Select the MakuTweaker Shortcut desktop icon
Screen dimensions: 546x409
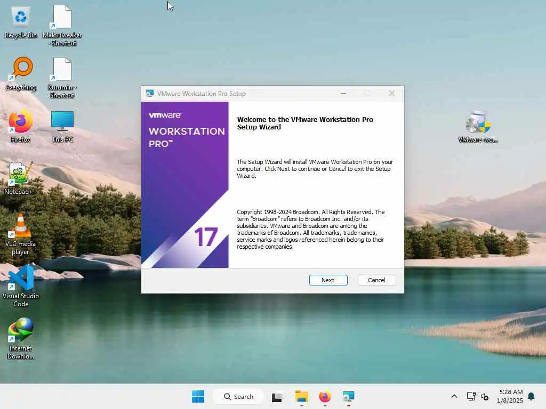[x=62, y=26]
